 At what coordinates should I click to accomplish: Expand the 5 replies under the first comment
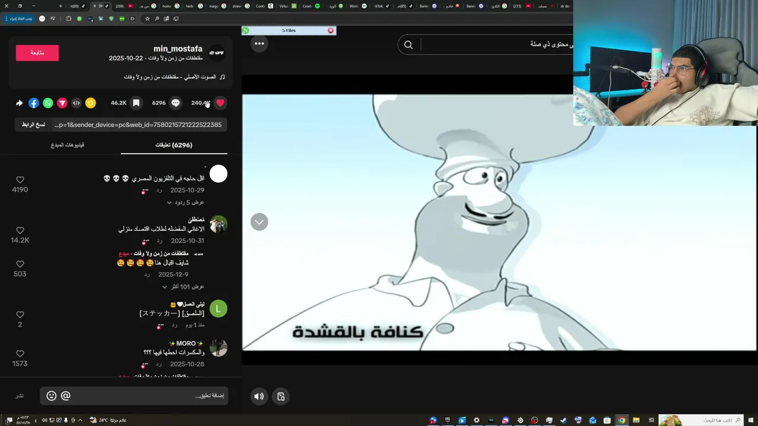[x=185, y=202]
